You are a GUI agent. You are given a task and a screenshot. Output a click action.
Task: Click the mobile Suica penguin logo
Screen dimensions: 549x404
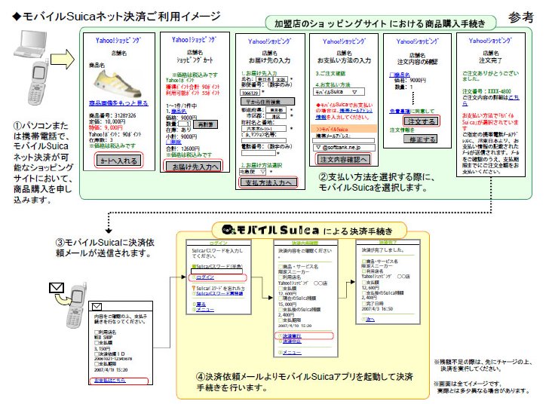pyautogui.click(x=229, y=230)
